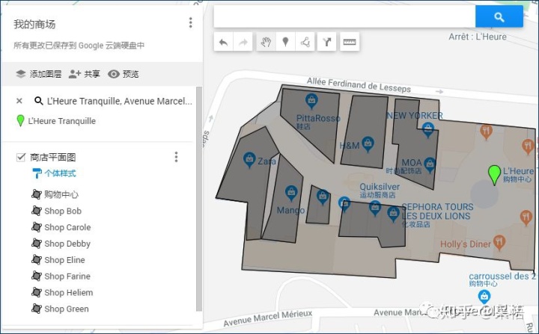Click the MOA shop marker

click(x=430, y=164)
